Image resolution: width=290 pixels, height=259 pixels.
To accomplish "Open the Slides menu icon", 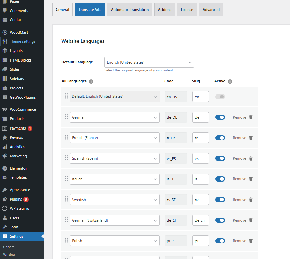I will 4,69.
